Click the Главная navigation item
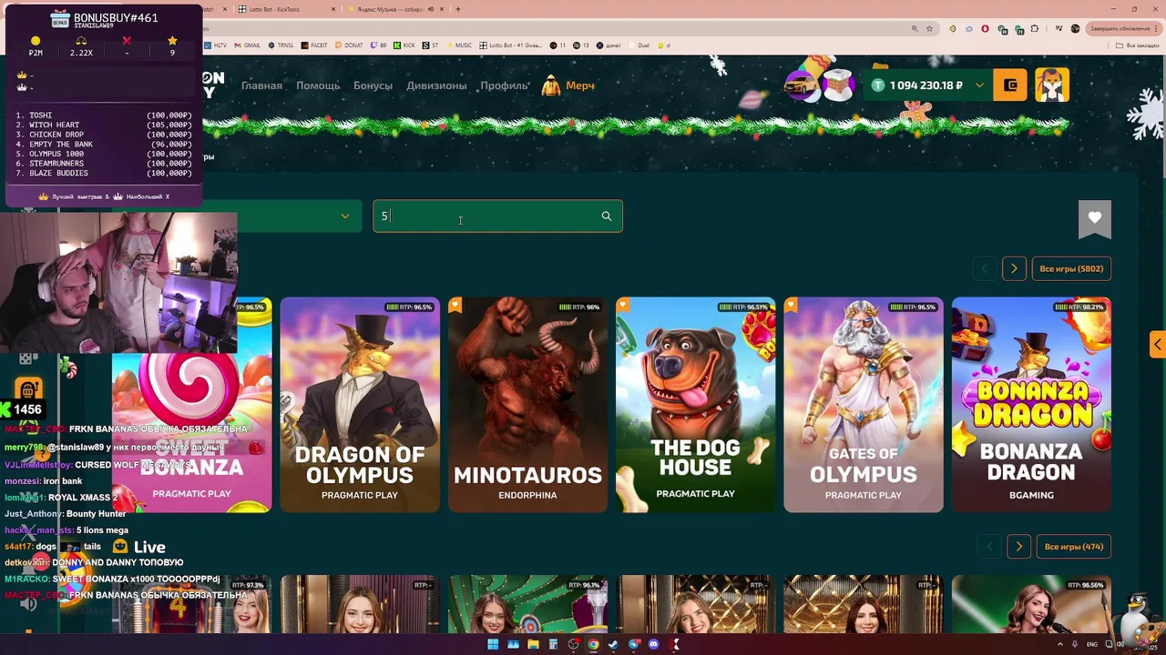 (261, 86)
